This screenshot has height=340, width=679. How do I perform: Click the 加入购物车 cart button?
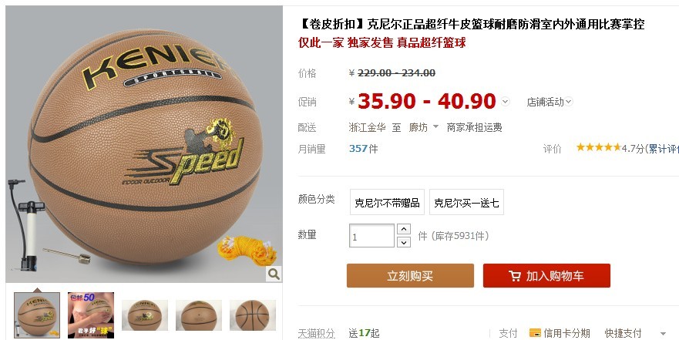click(x=546, y=275)
